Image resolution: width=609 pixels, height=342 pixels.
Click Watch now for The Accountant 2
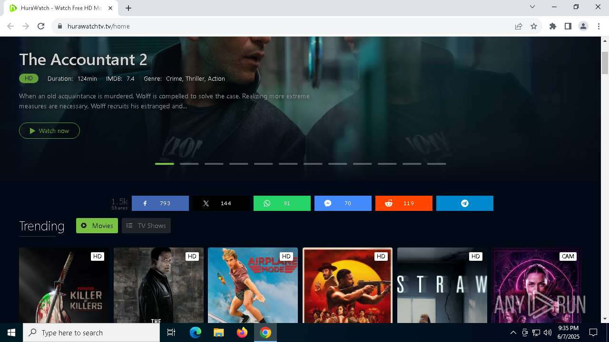coord(49,131)
